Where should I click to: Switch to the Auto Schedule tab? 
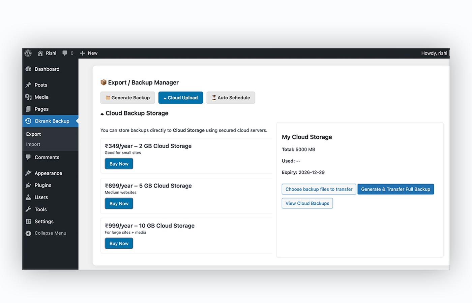[231, 98]
